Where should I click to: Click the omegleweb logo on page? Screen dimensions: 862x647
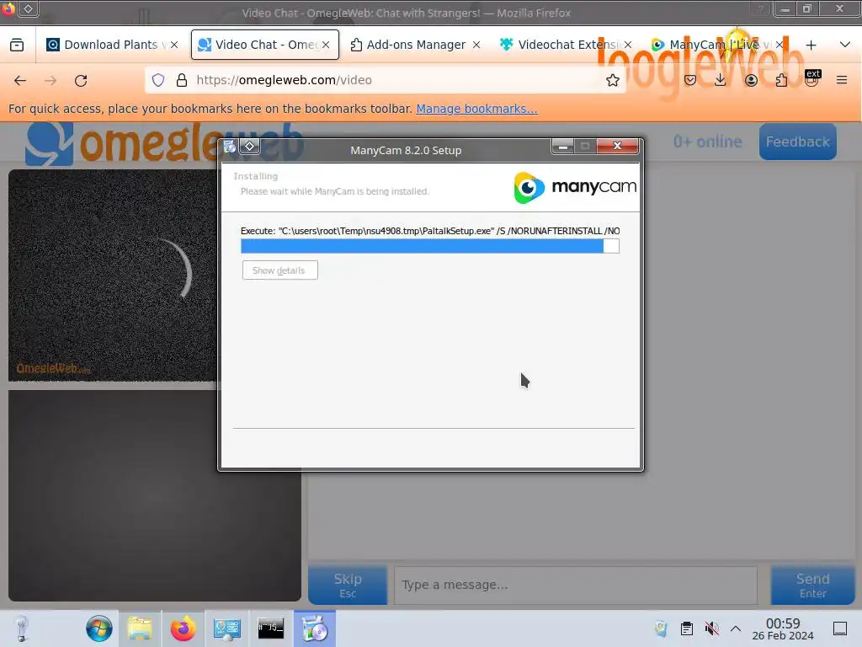(164, 143)
